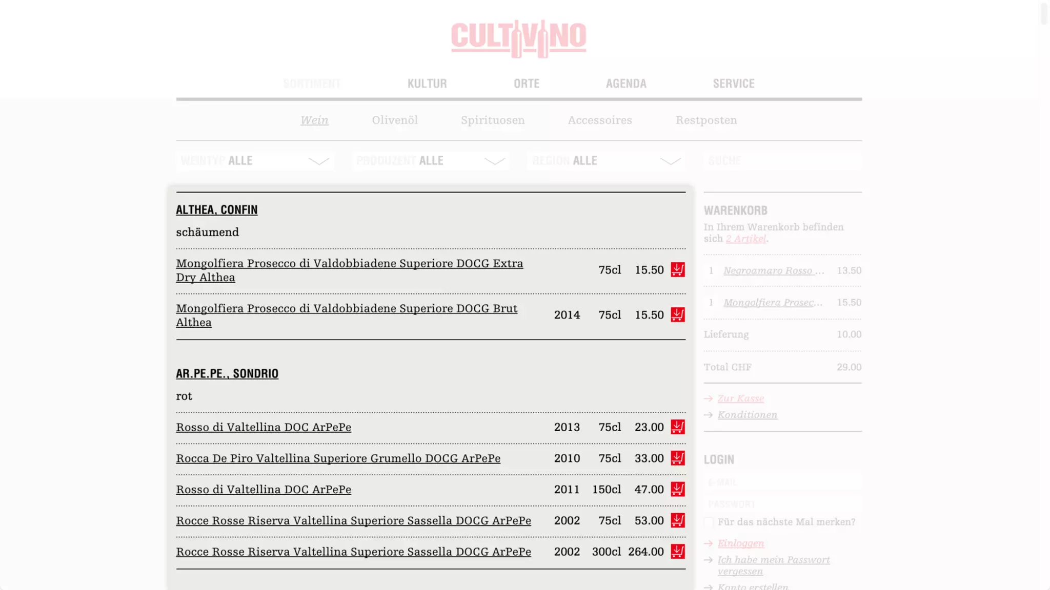This screenshot has height=590, width=1050.
Task: Open the Althea, Confin producer heading
Action: point(217,210)
